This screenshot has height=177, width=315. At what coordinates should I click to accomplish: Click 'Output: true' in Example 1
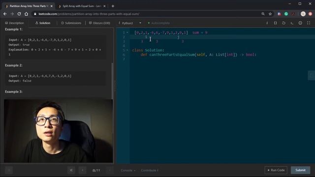tap(19, 45)
